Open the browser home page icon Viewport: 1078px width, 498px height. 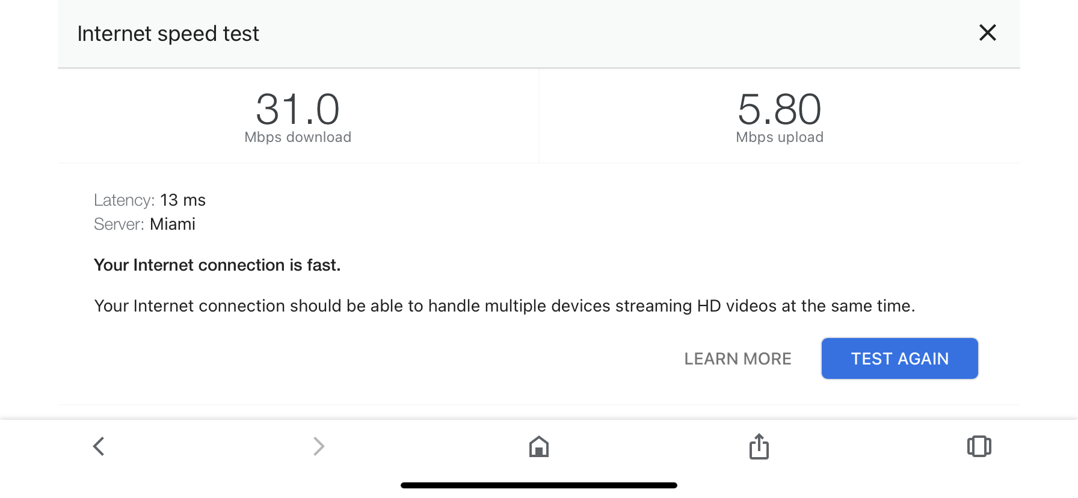point(539,446)
